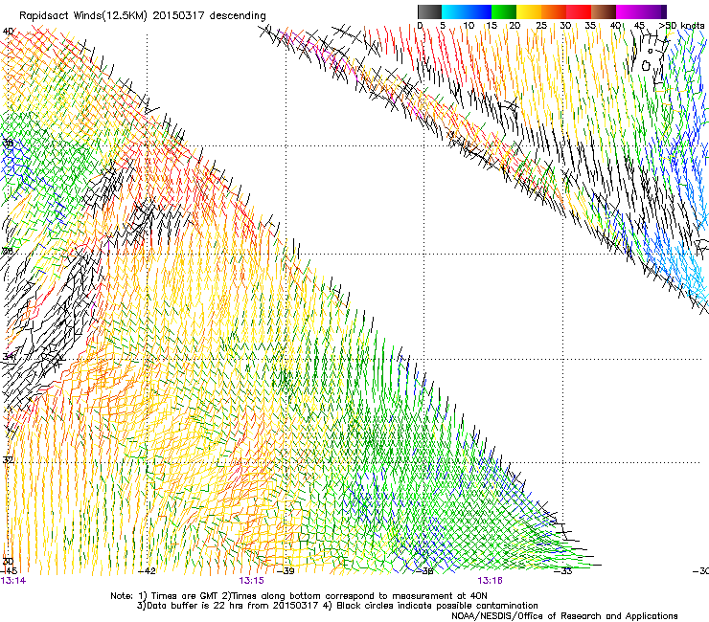Click the longitude axis label "-45"
The width and height of the screenshot is (709, 622).
click(9, 571)
